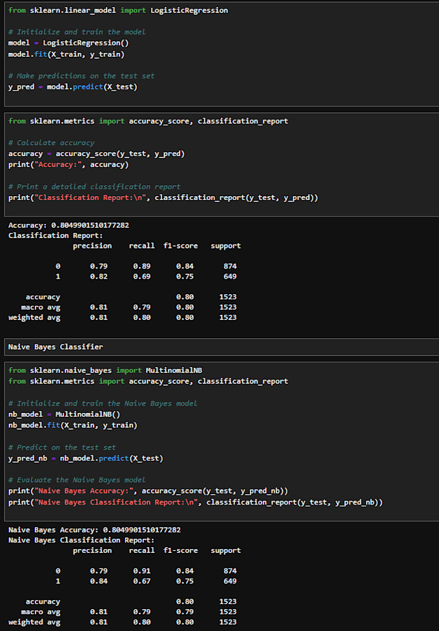This screenshot has height=631, width=439.
Task: Click the '# Print a detailed classification report' comment
Action: pyautogui.click(x=94, y=186)
